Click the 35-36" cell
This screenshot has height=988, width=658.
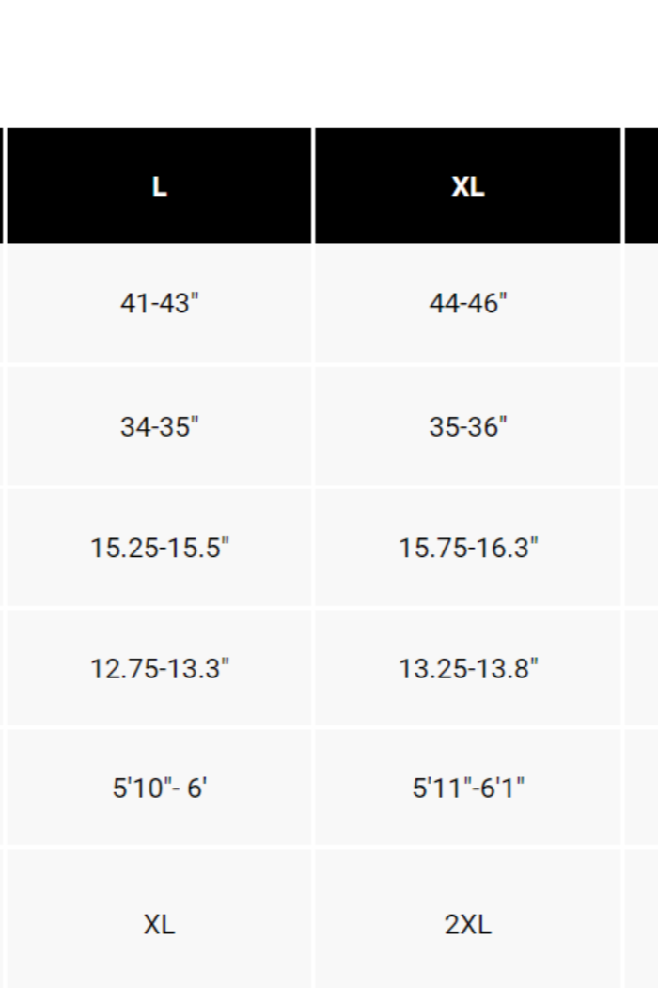pyautogui.click(x=467, y=426)
